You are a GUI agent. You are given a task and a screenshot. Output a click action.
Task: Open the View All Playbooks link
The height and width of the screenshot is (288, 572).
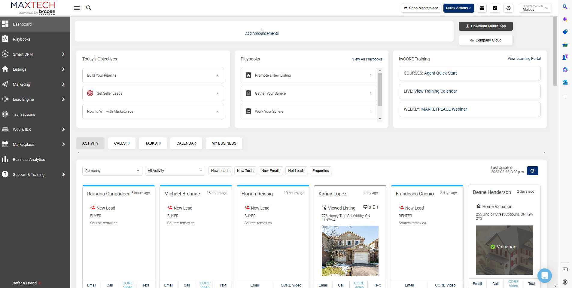pyautogui.click(x=367, y=59)
